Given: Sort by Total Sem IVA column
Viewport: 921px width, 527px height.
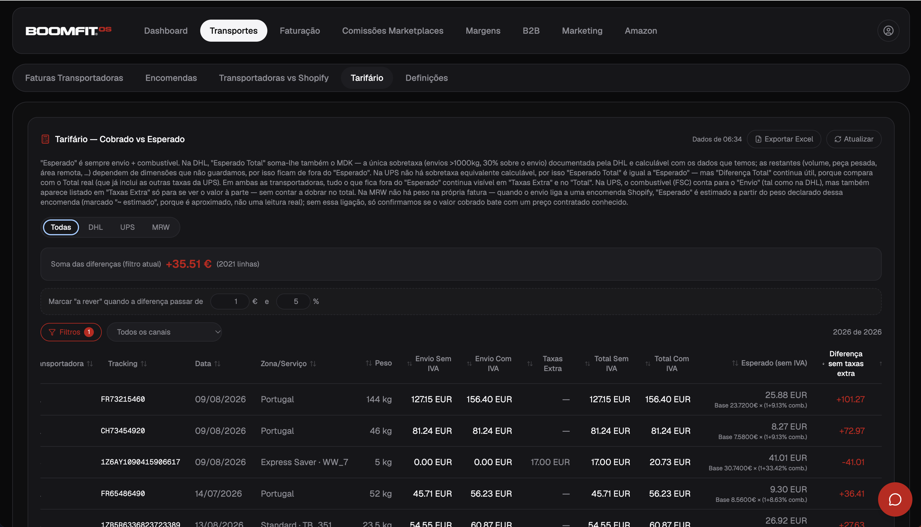Looking at the screenshot, I should click(x=587, y=363).
